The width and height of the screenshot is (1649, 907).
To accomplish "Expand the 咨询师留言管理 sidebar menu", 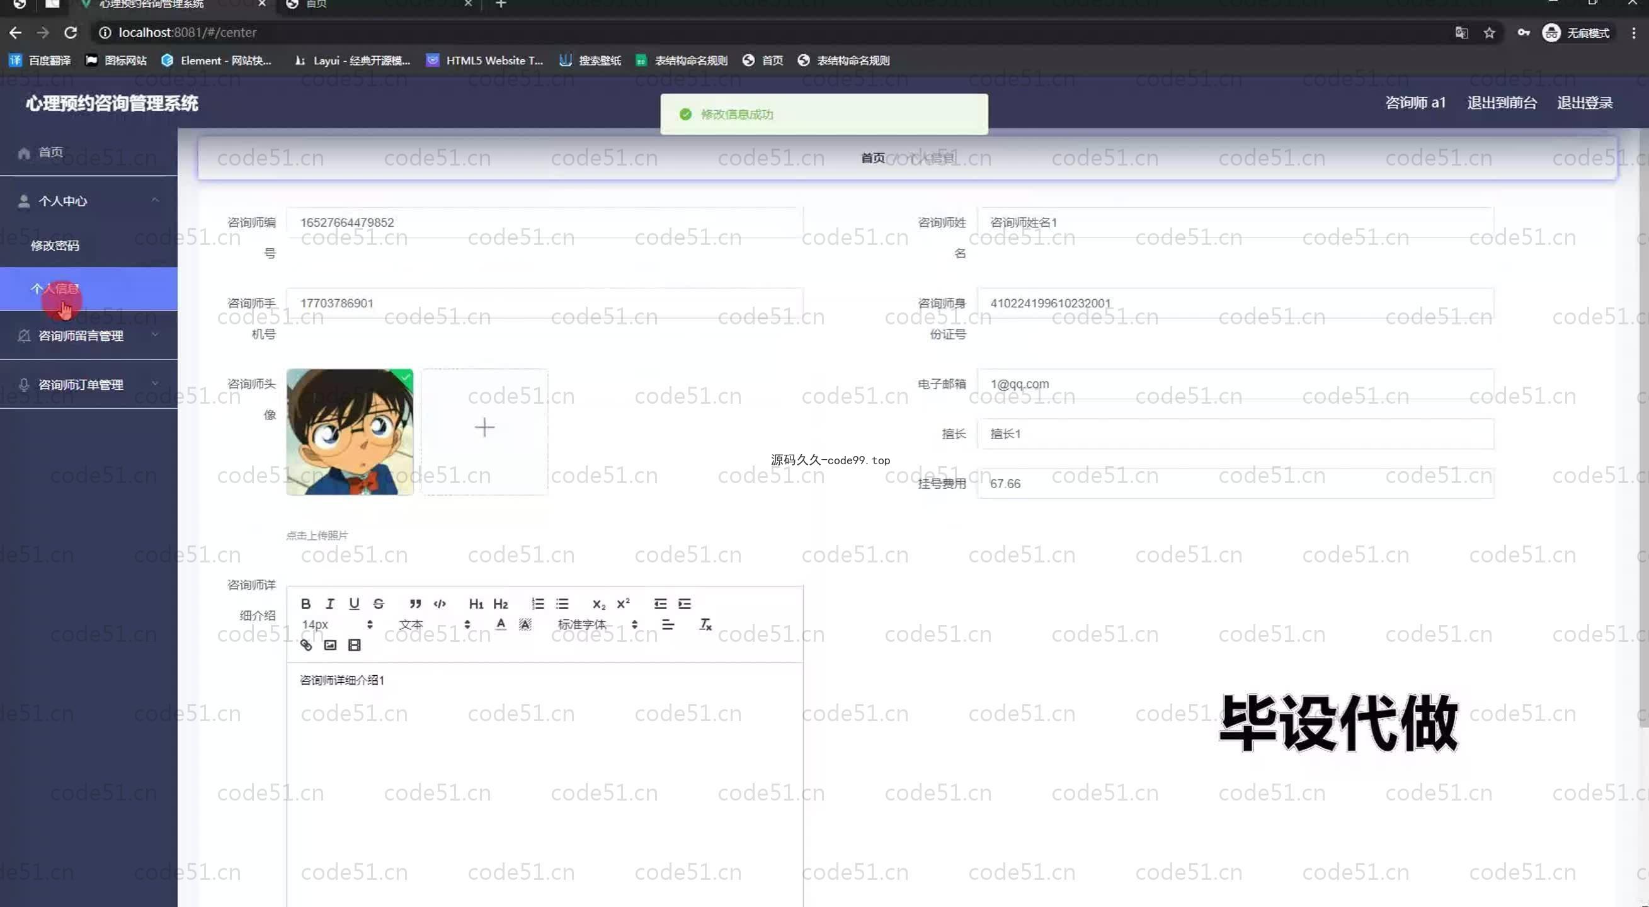I will tap(88, 336).
